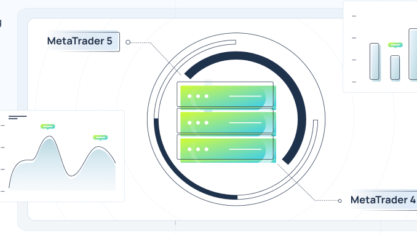Click the MetaTrader 5 label
Viewport: 417px width, 234px height.
(x=83, y=41)
